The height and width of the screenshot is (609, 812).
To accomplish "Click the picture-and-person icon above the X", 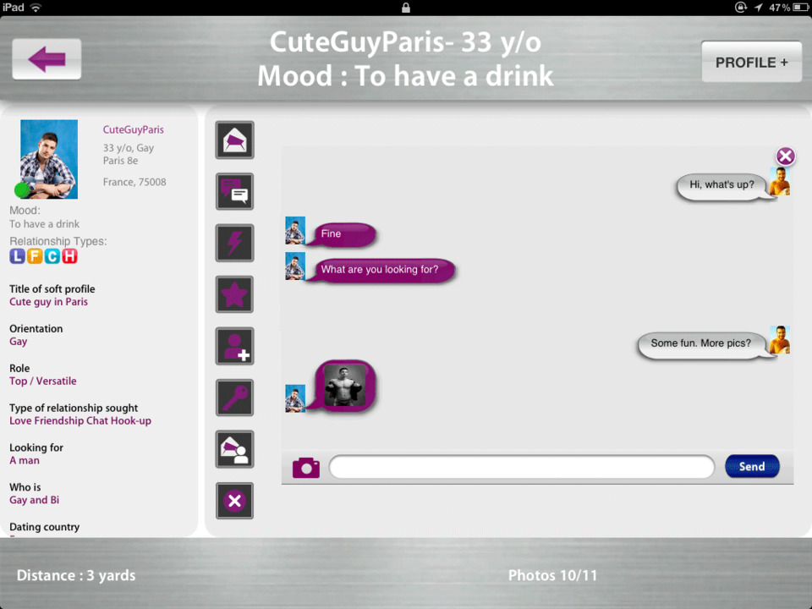I will (x=234, y=449).
